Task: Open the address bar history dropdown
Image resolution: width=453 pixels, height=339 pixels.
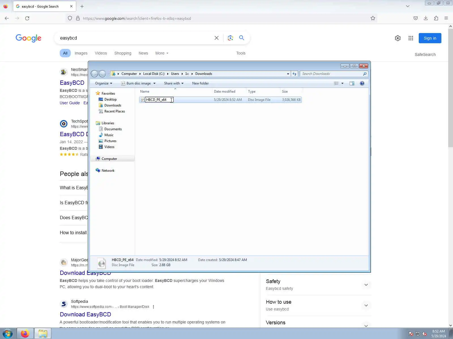Action: point(288,74)
